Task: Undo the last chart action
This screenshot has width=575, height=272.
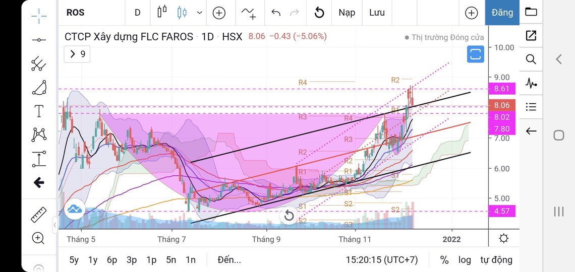Action: click(276, 13)
